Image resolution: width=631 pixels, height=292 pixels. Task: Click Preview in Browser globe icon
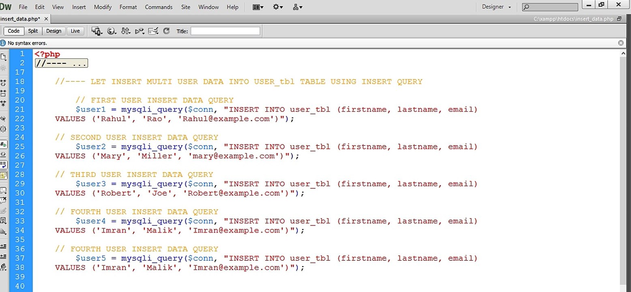(112, 31)
